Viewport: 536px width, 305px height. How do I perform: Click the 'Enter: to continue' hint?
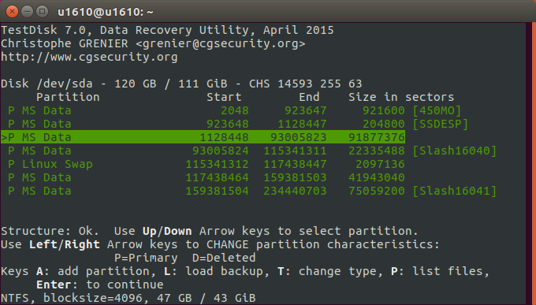point(100,285)
